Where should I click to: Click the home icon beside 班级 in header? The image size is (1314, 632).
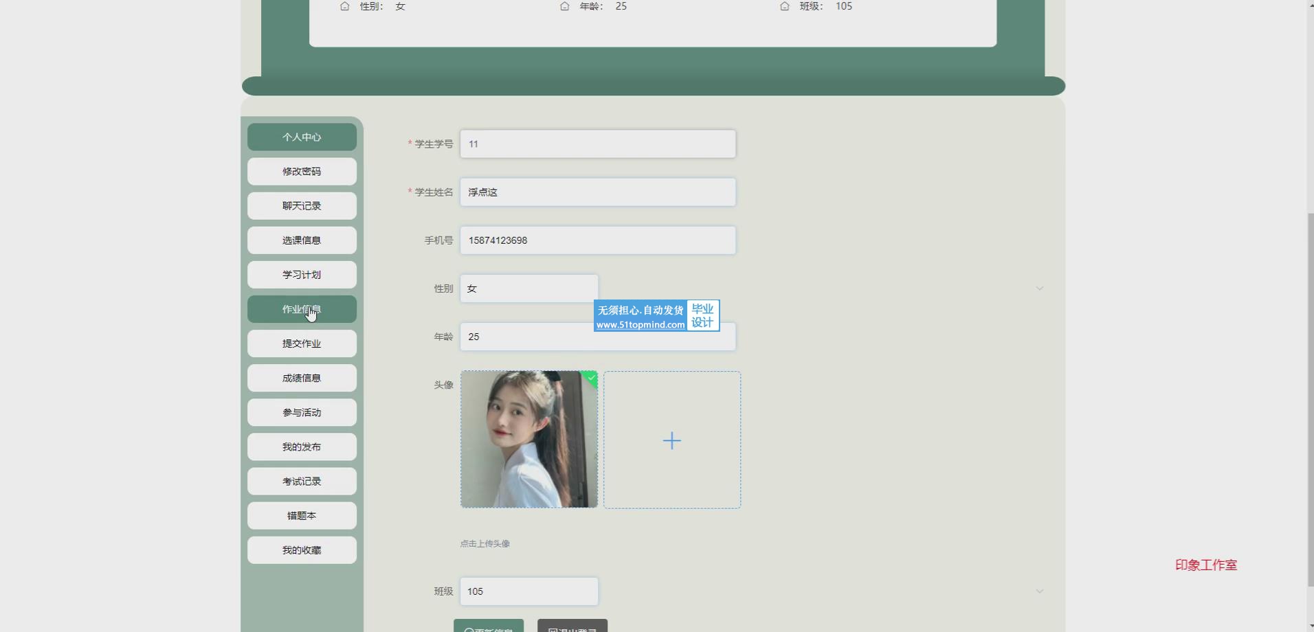(785, 6)
